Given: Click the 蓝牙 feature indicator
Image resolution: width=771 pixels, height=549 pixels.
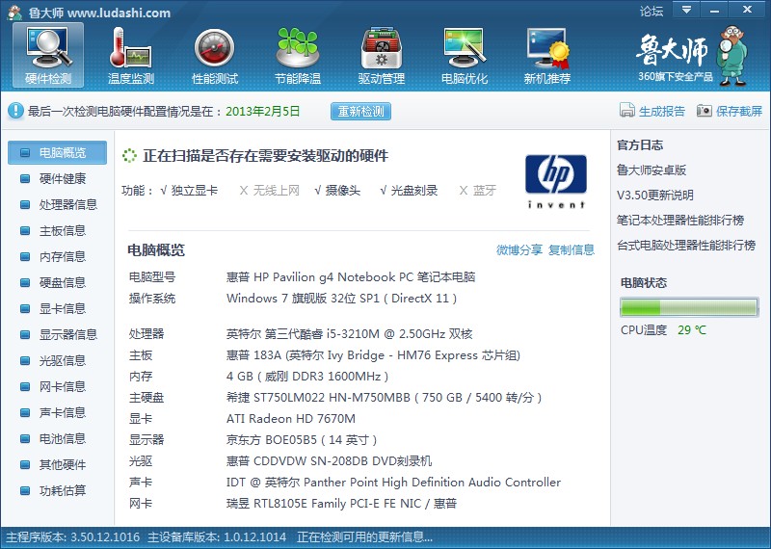Looking at the screenshot, I should [x=478, y=191].
